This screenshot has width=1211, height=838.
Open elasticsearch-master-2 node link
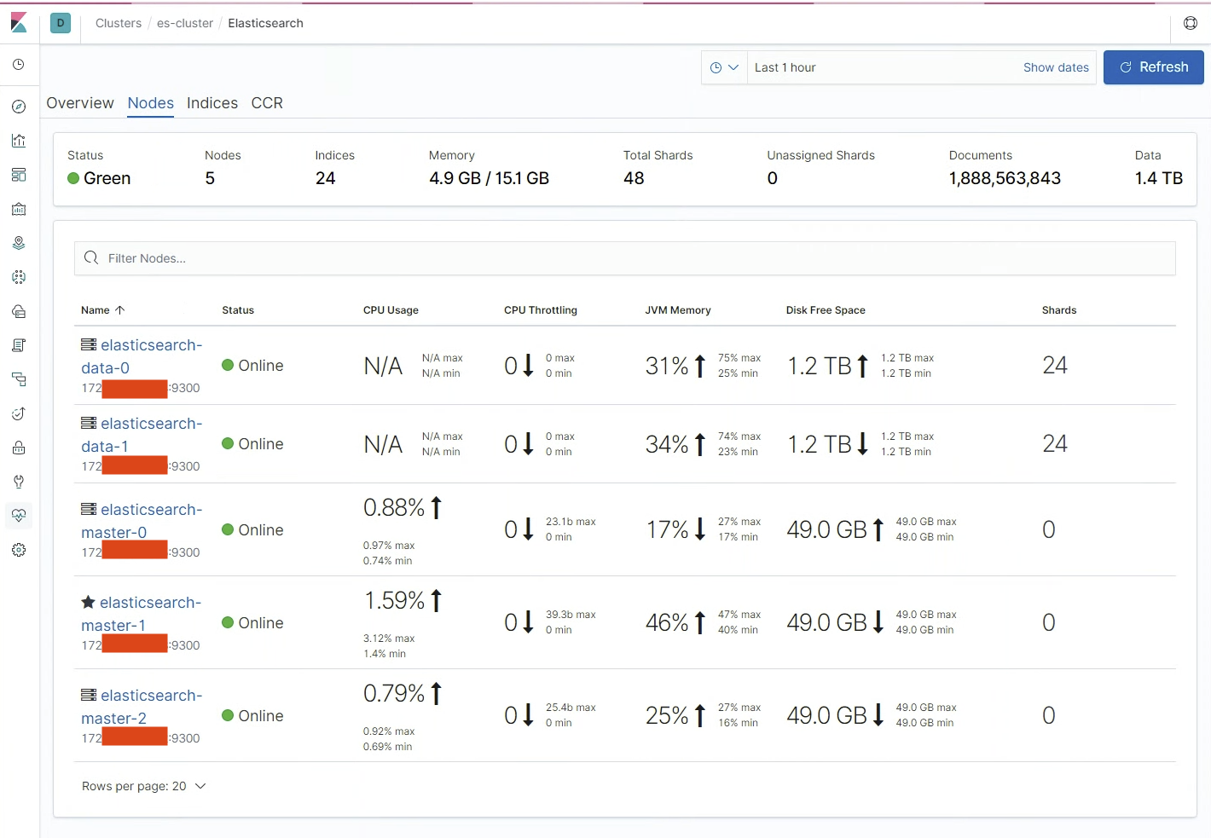tap(142, 707)
